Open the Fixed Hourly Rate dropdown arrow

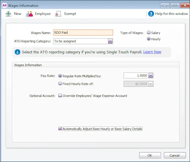pyautogui.click(x=151, y=84)
